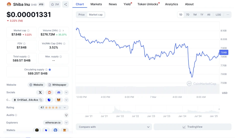Click the TradingView button

click(192, 127)
